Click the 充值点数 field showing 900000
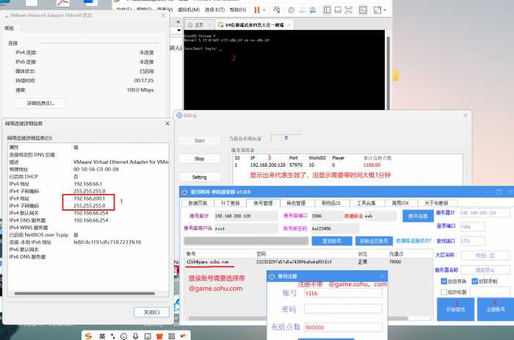 pos(343,328)
